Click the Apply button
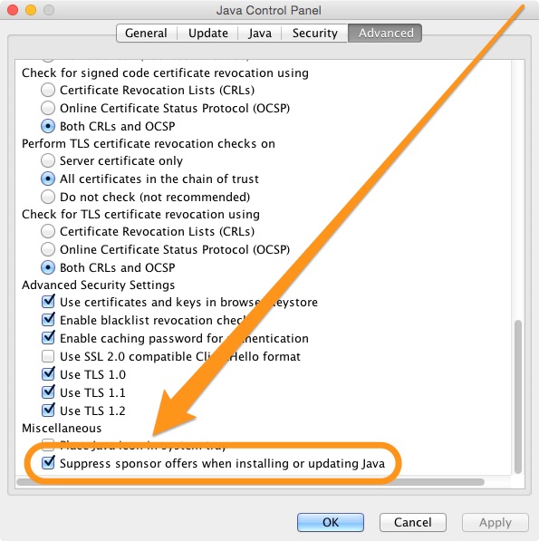Image resolution: width=539 pixels, height=541 pixels. pyautogui.click(x=496, y=522)
